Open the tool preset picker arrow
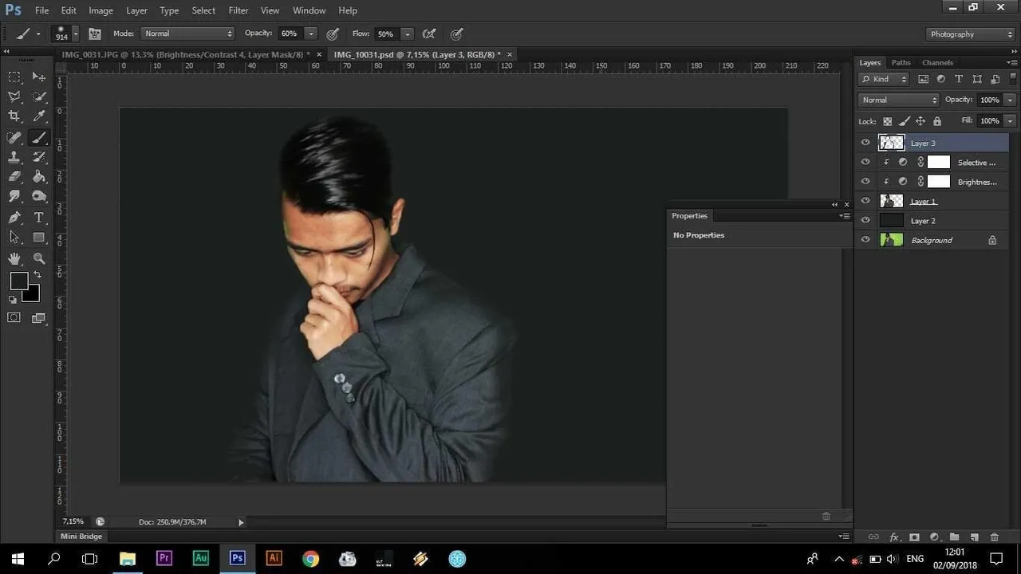1021x574 pixels. (38, 33)
